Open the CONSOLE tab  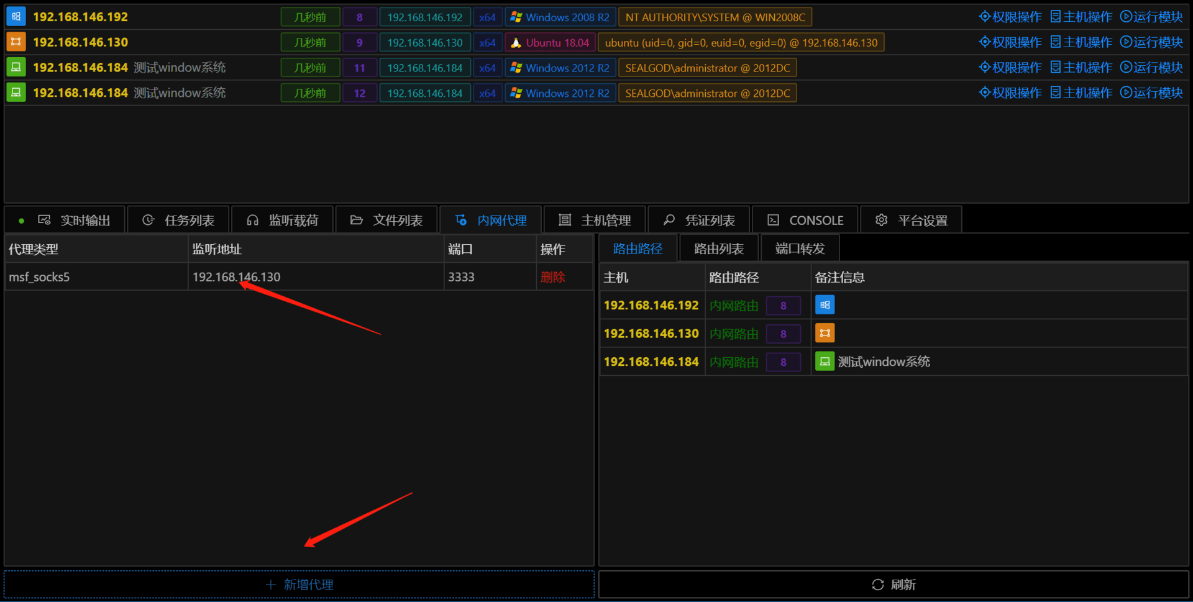[805, 220]
